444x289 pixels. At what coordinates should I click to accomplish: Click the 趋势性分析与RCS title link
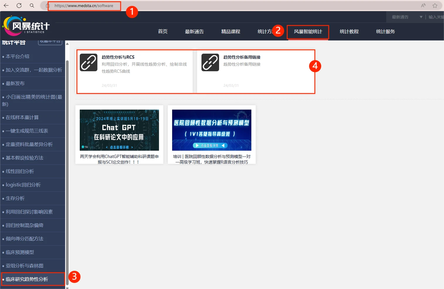(118, 57)
